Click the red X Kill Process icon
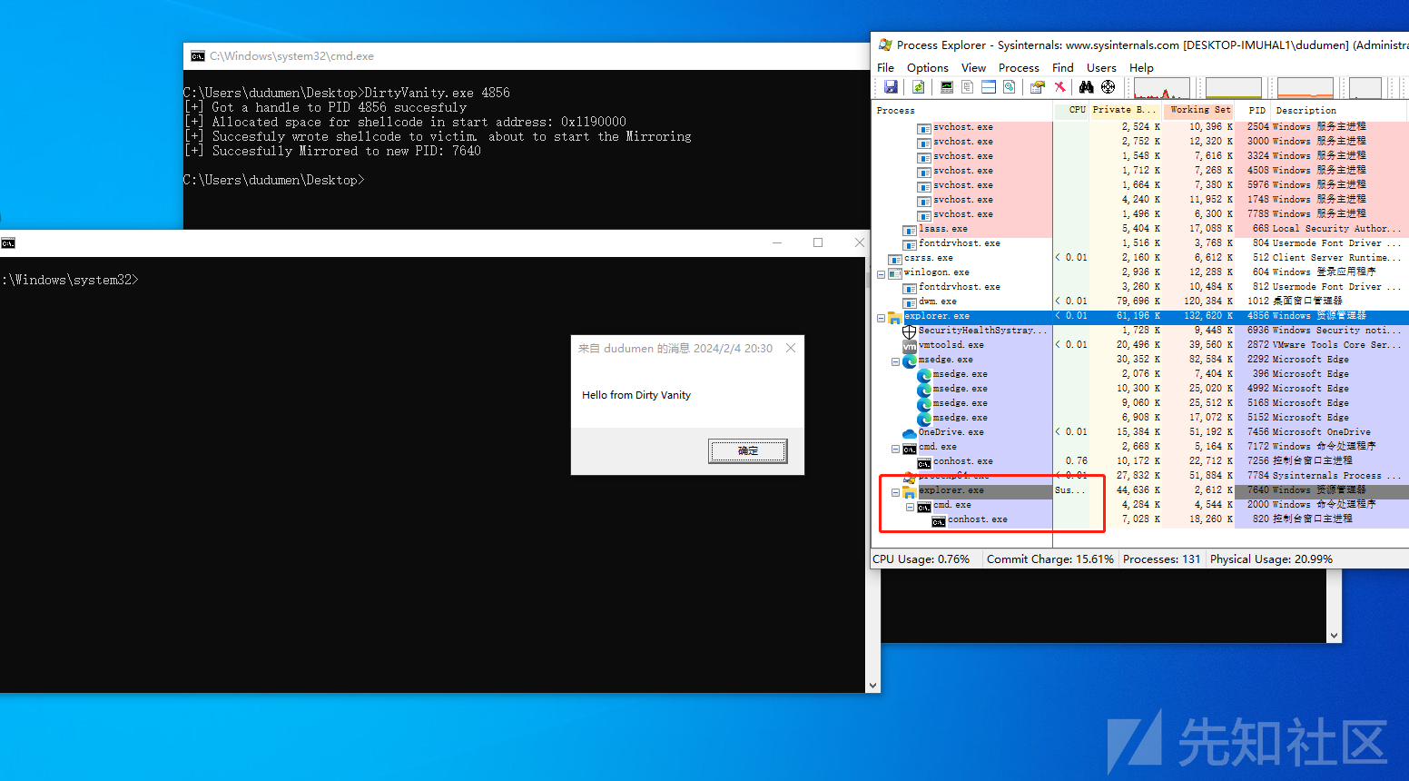1409x781 pixels. (1059, 87)
